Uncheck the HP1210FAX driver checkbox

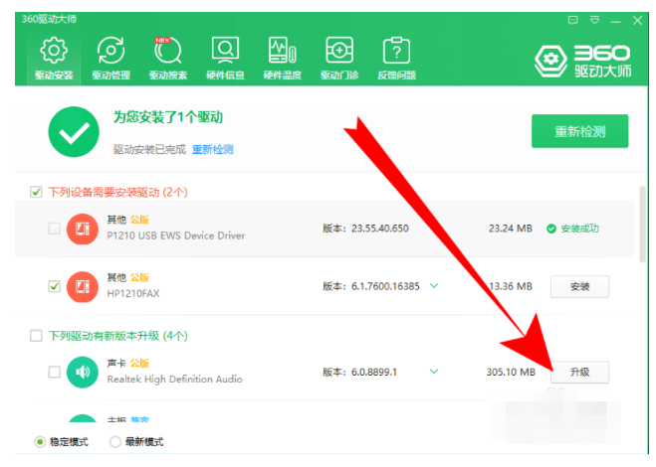[54, 286]
